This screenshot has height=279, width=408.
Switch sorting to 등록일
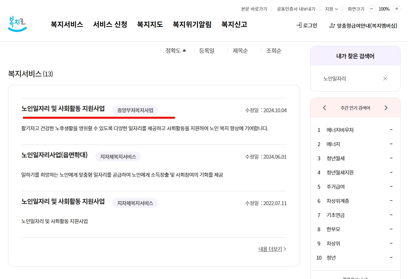click(x=207, y=50)
